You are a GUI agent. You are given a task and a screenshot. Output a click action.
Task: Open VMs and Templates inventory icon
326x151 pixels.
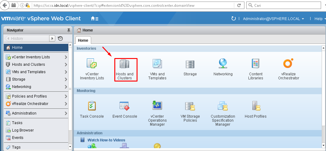pos(157,64)
